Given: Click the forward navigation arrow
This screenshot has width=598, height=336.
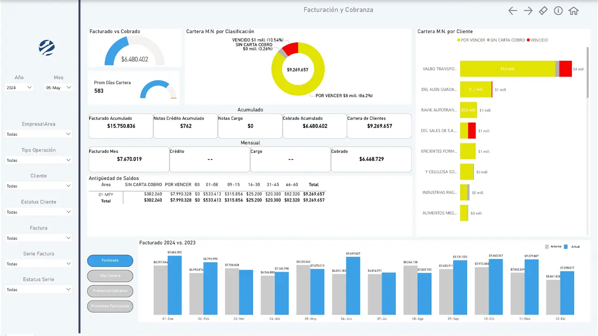Looking at the screenshot, I should click(528, 10).
